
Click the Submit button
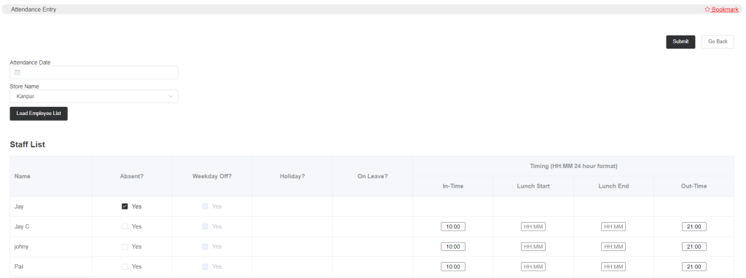(x=680, y=41)
